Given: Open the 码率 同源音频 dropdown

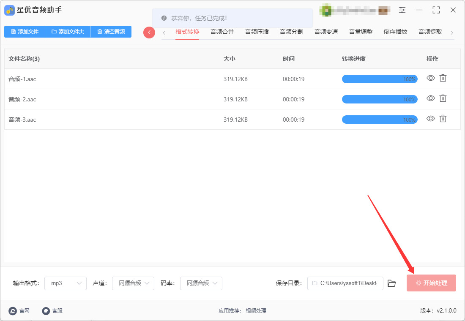Looking at the screenshot, I should click(x=201, y=283).
